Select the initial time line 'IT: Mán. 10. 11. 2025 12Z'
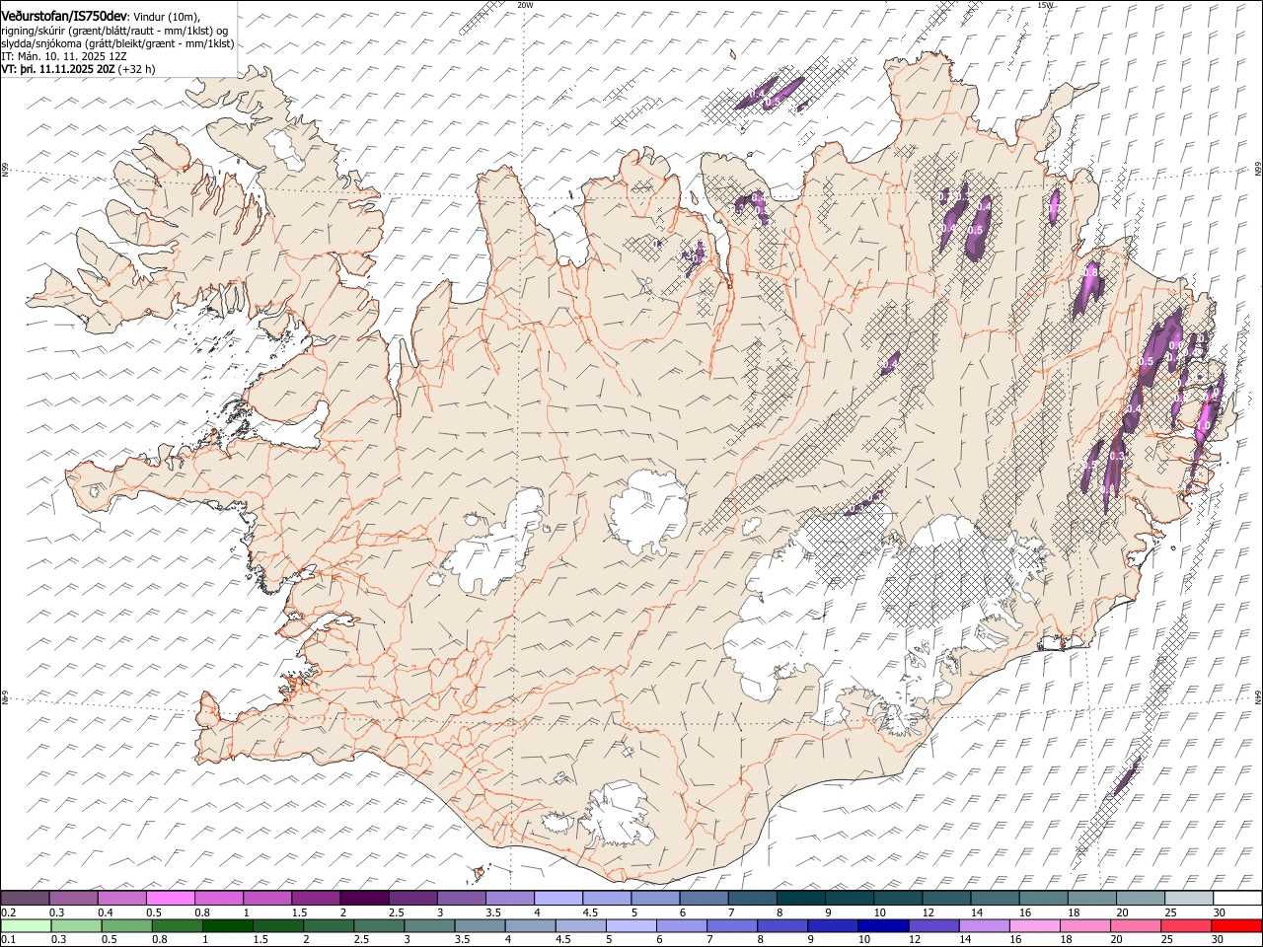1263x947 pixels. (x=63, y=56)
